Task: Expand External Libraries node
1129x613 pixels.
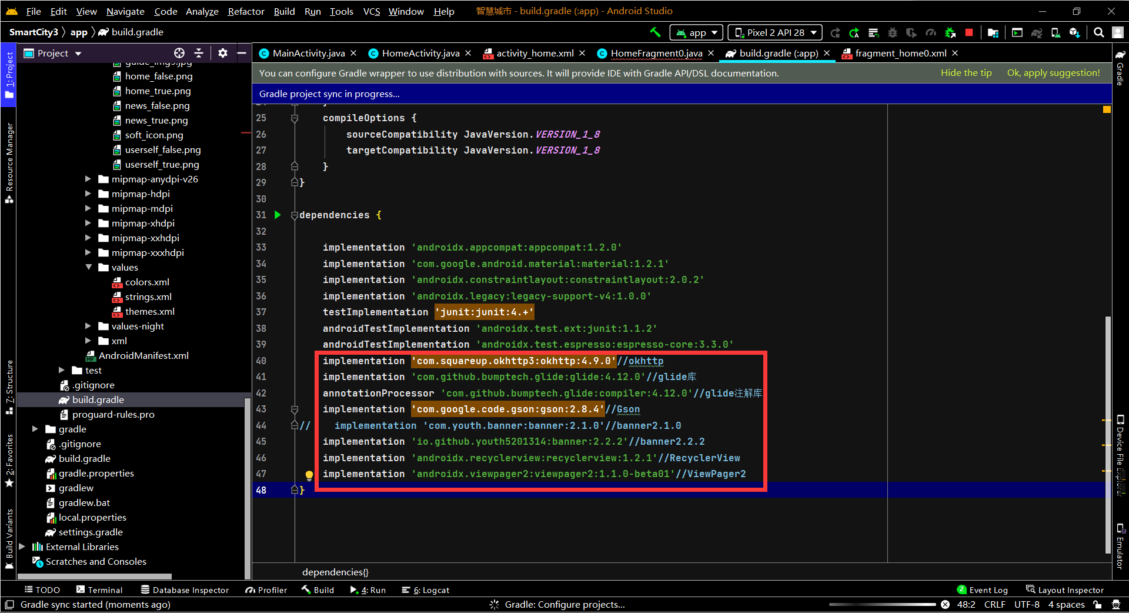Action: [22, 547]
